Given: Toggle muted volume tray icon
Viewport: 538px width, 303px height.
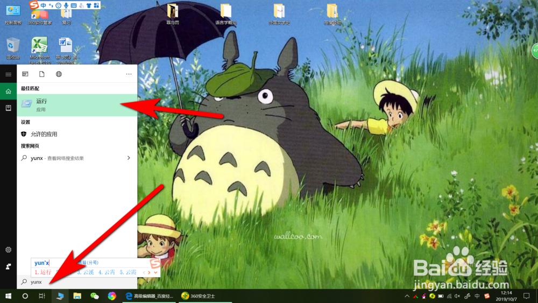Looking at the screenshot, I should point(457,296).
